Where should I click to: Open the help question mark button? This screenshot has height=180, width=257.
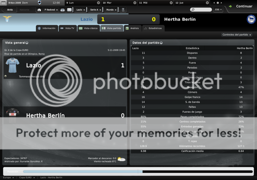[123, 10]
